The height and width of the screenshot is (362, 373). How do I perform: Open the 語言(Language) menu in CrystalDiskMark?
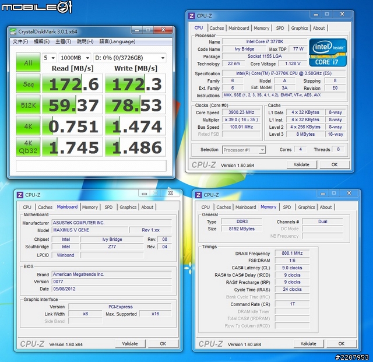117,41
